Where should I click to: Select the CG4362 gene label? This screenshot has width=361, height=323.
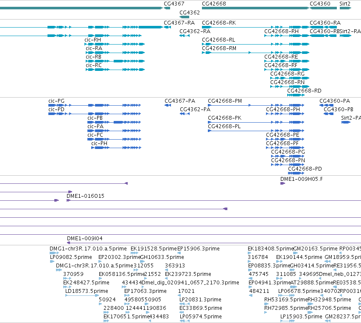(190, 13)
